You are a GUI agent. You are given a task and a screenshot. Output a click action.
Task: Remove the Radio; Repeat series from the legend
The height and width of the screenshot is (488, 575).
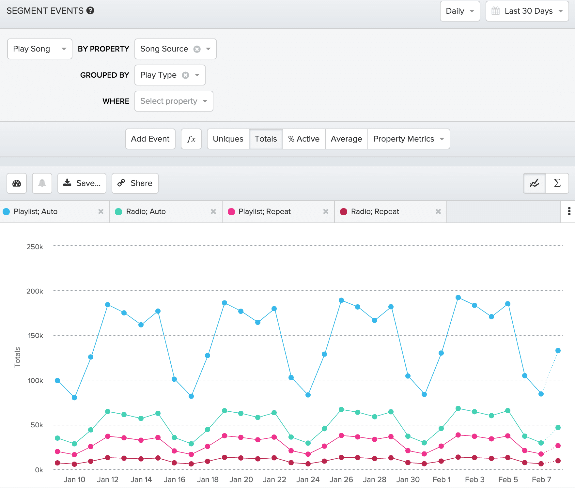438,211
